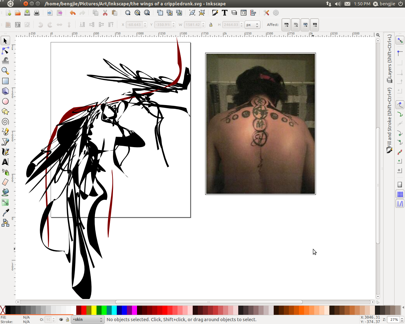The height and width of the screenshot is (324, 405).
Task: Select the Pencil freehand tool
Action: click(5, 132)
